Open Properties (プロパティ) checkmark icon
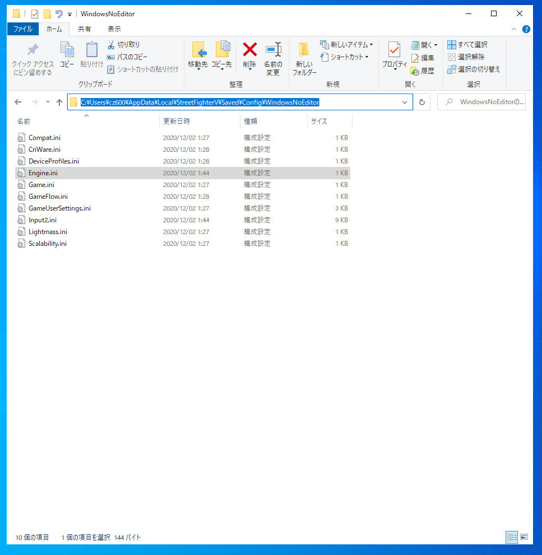 click(394, 49)
